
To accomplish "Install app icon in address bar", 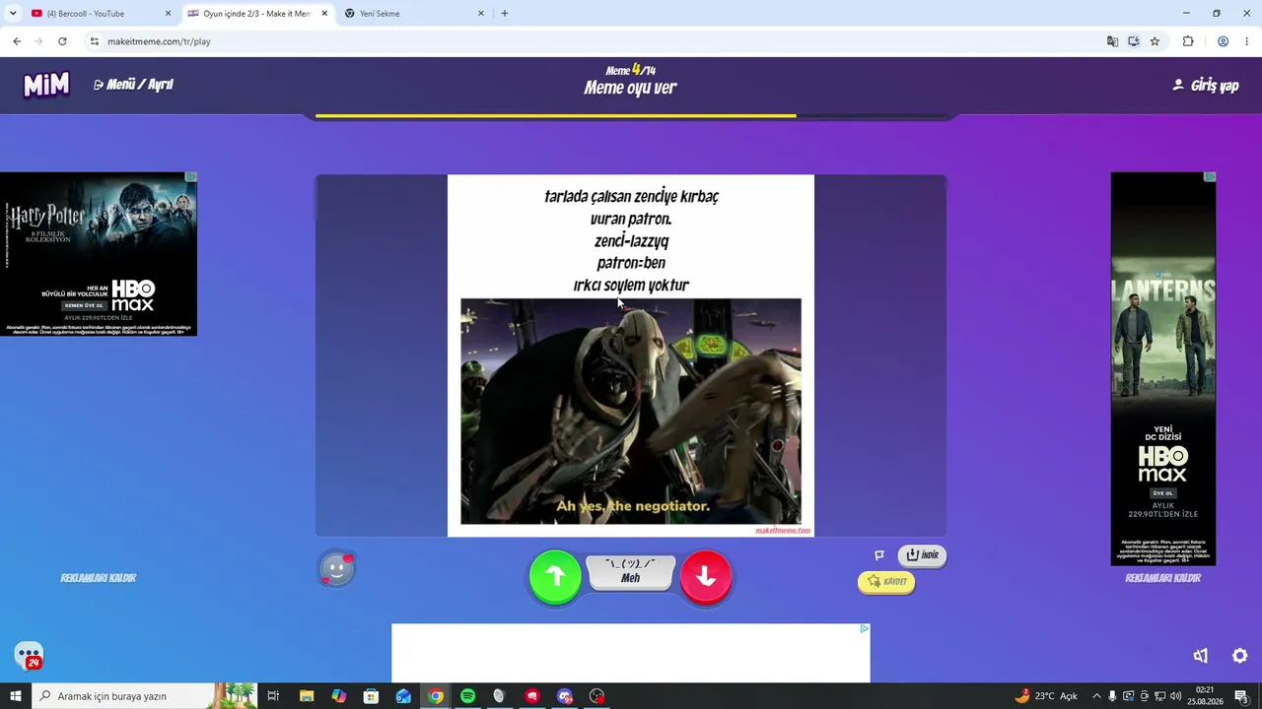I will (x=1134, y=41).
